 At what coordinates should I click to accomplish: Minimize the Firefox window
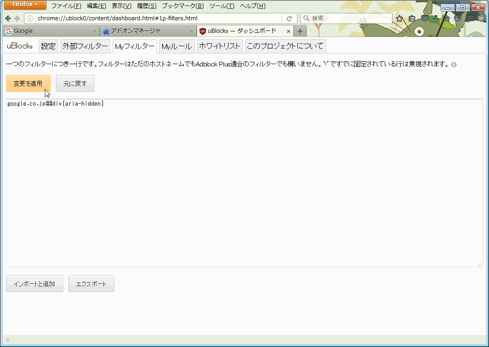click(x=447, y=7)
